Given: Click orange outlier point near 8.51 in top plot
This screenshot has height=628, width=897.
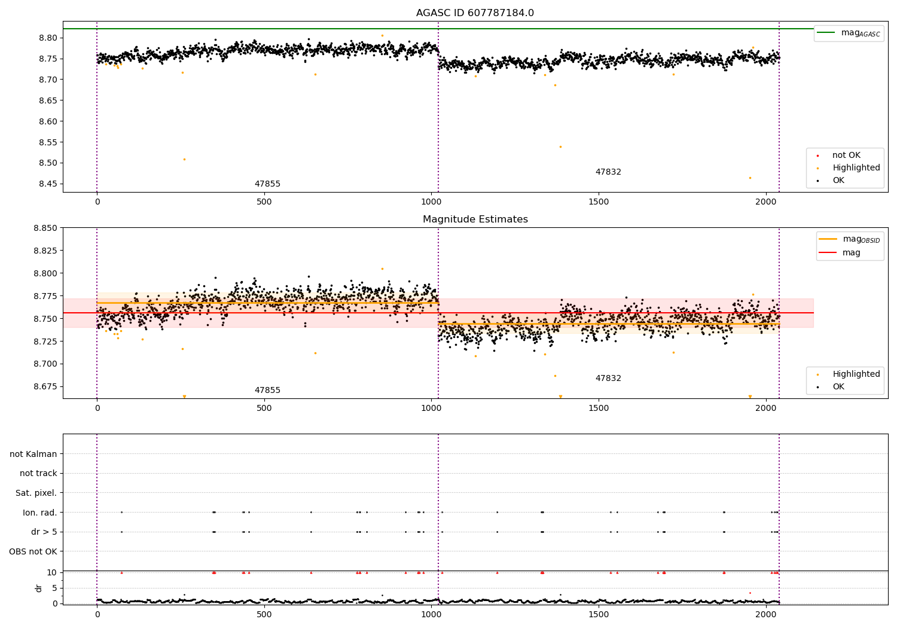Looking at the screenshot, I should tap(184, 159).
